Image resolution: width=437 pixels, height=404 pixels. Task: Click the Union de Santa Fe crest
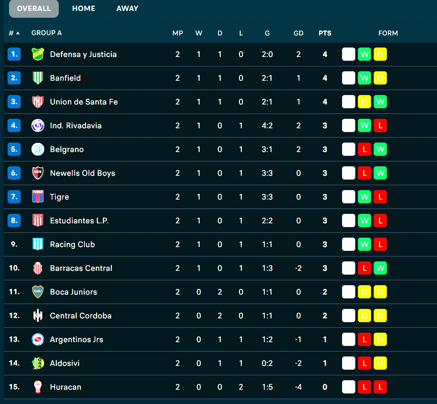[x=38, y=102]
